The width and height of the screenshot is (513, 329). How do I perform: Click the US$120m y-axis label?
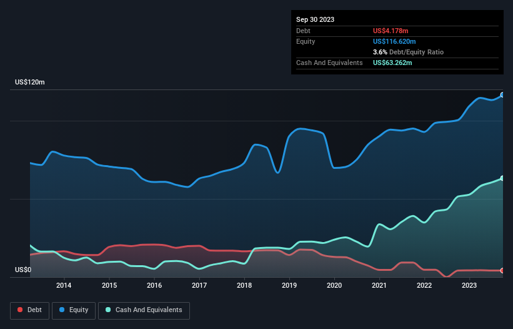pos(30,82)
